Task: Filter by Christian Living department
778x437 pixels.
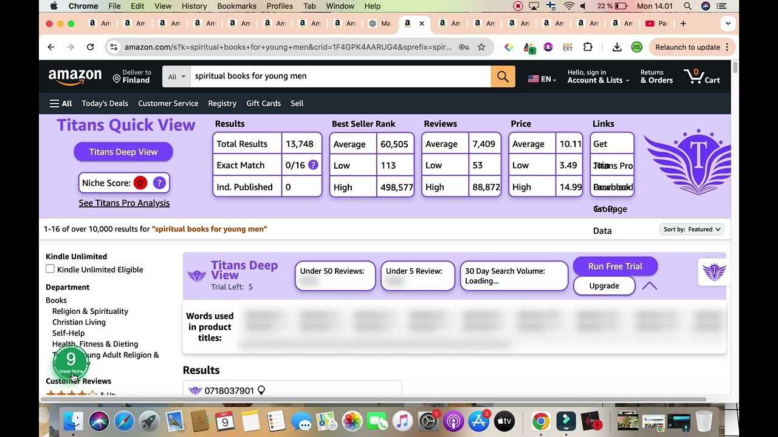Action: click(79, 322)
